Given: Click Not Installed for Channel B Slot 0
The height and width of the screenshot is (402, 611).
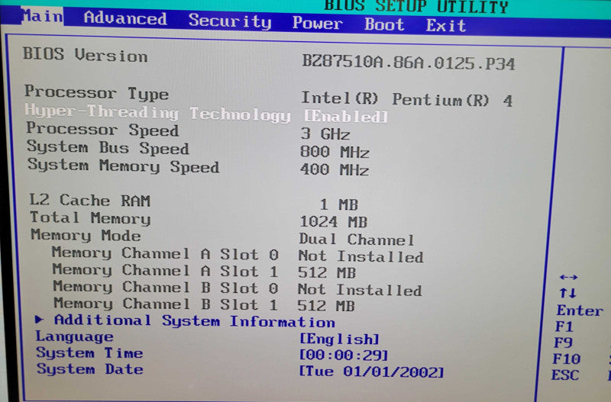Looking at the screenshot, I should tap(360, 290).
